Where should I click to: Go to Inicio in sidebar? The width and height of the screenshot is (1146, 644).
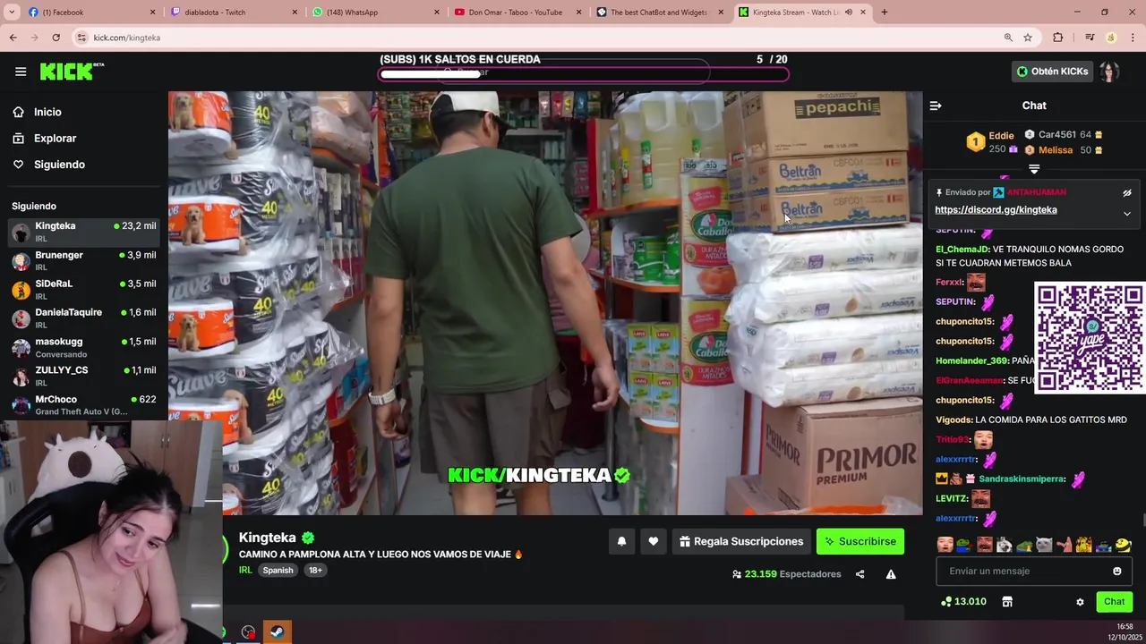[x=47, y=112]
